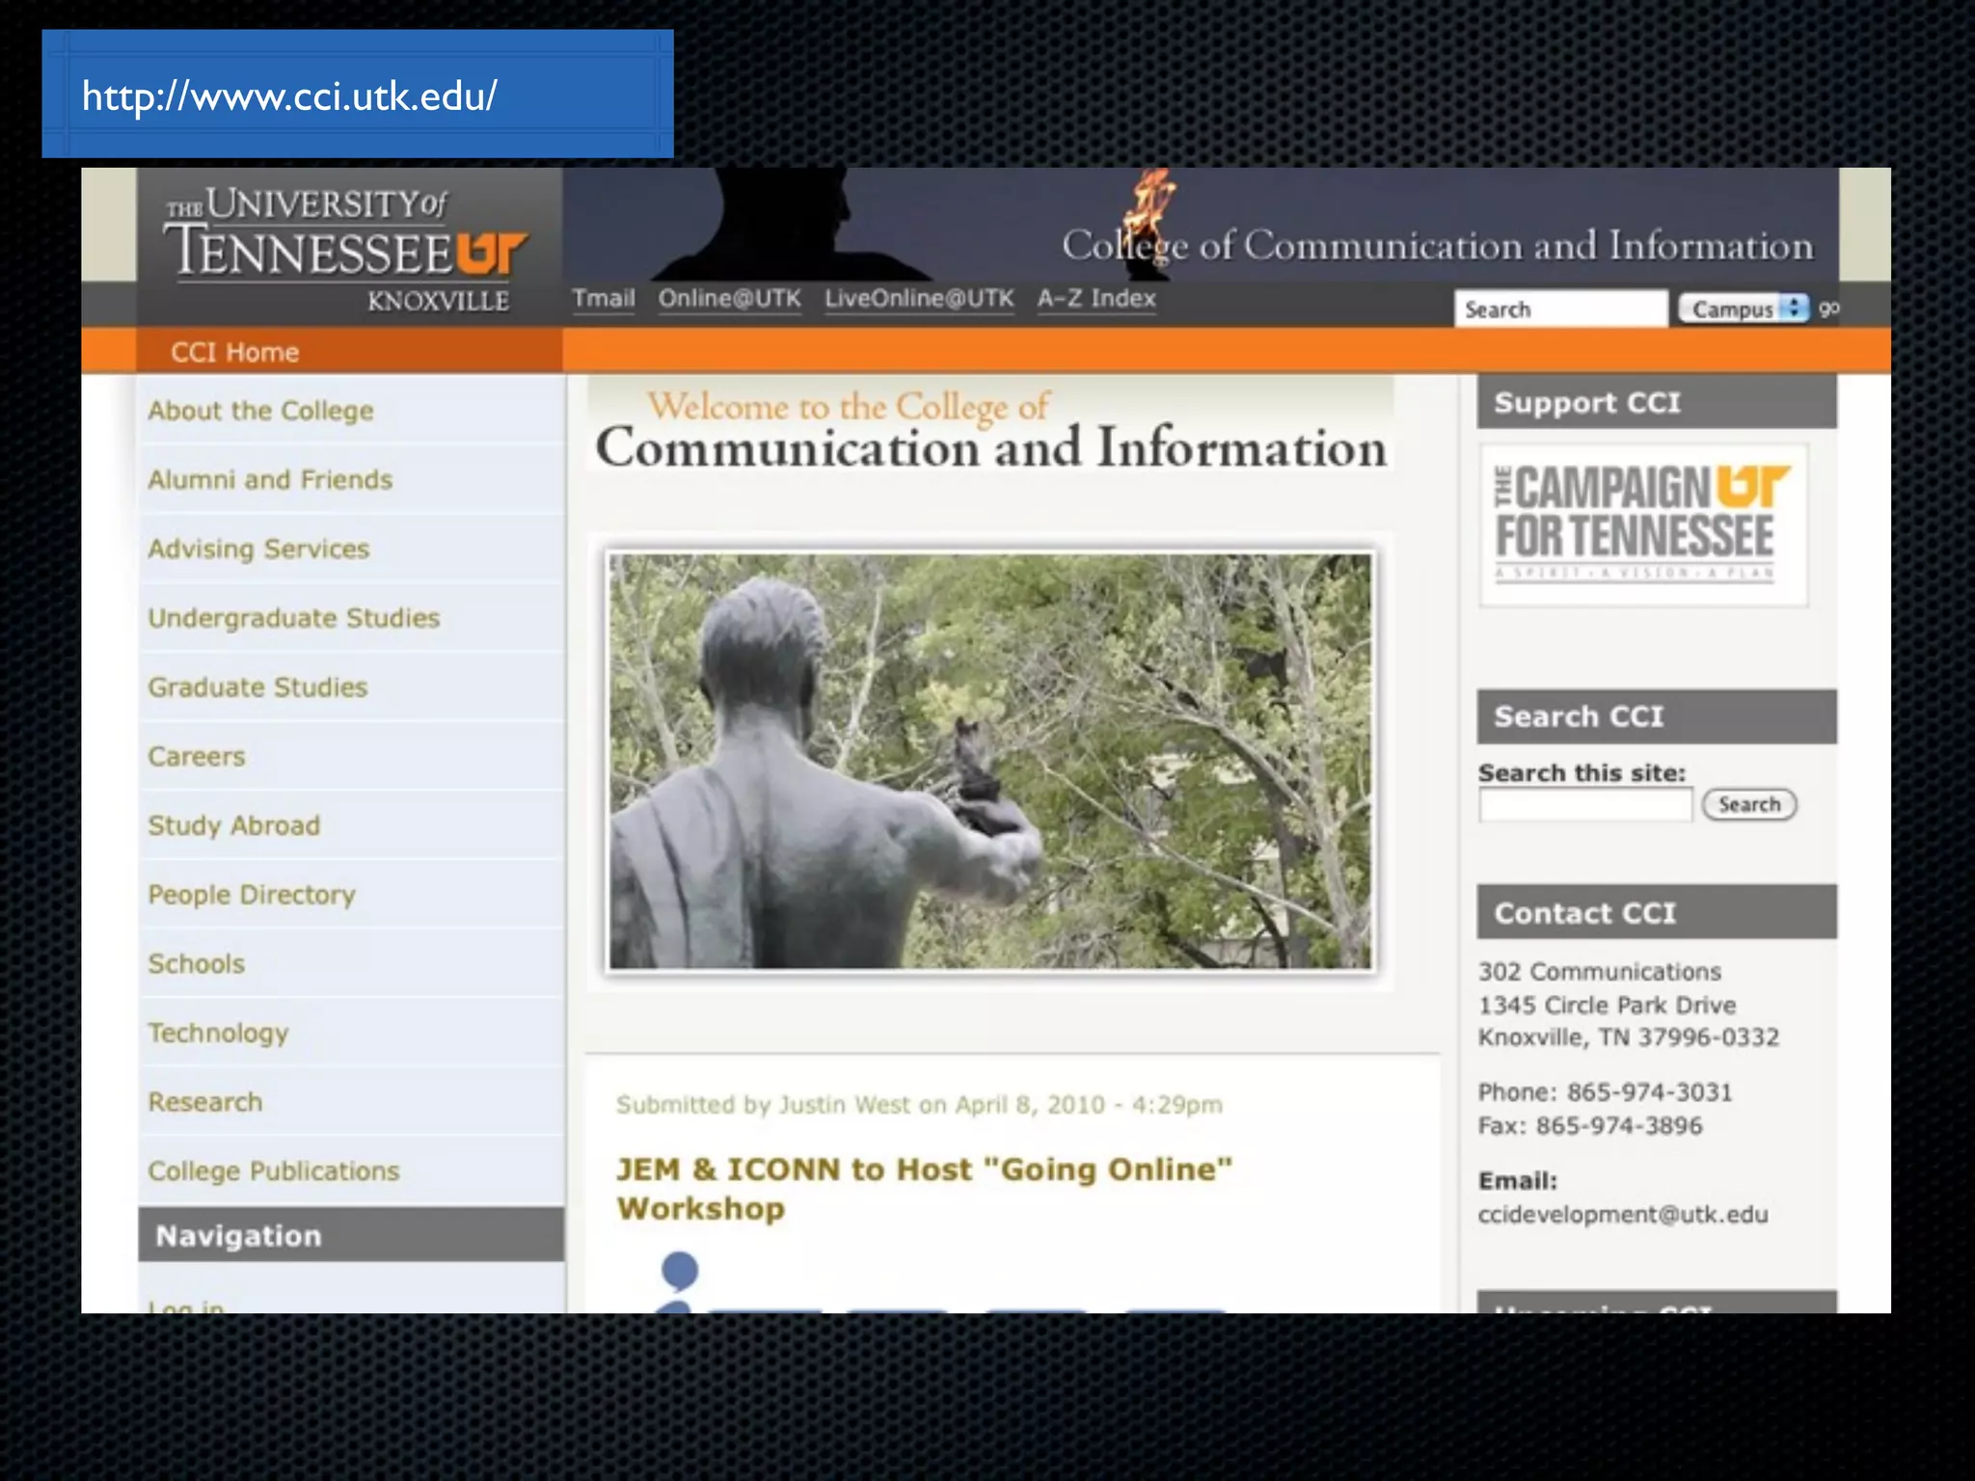Open Graduate Studies menu item
Viewport: 1975px width, 1481px height.
(x=351, y=687)
